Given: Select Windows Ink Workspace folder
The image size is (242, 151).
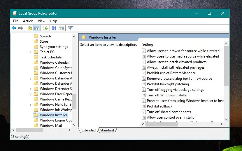Looking at the screenshot, I should click(56, 110).
